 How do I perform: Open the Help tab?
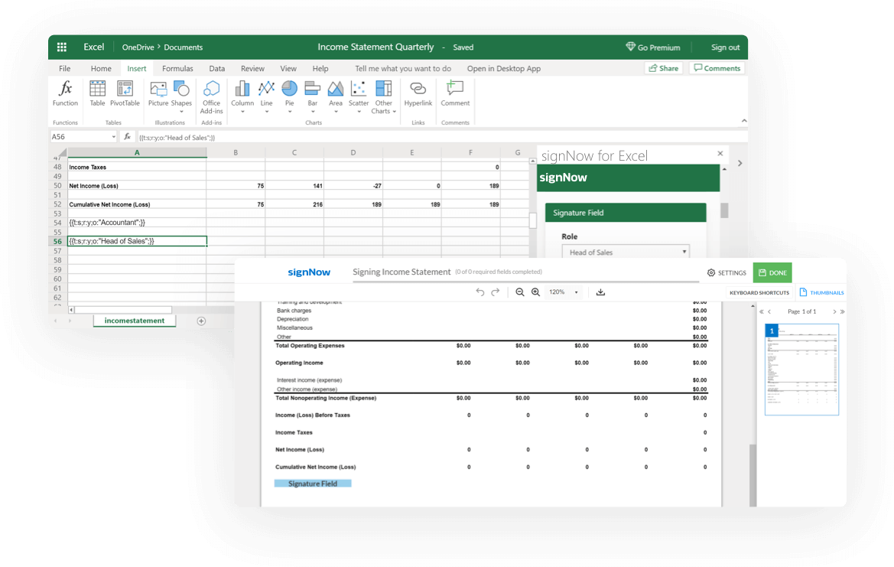point(320,68)
